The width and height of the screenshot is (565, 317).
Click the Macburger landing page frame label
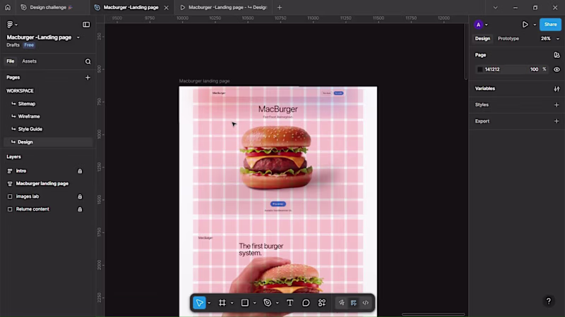click(x=204, y=81)
